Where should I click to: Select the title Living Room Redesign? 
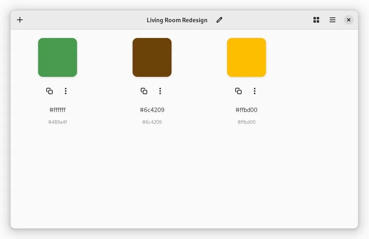pyautogui.click(x=177, y=20)
